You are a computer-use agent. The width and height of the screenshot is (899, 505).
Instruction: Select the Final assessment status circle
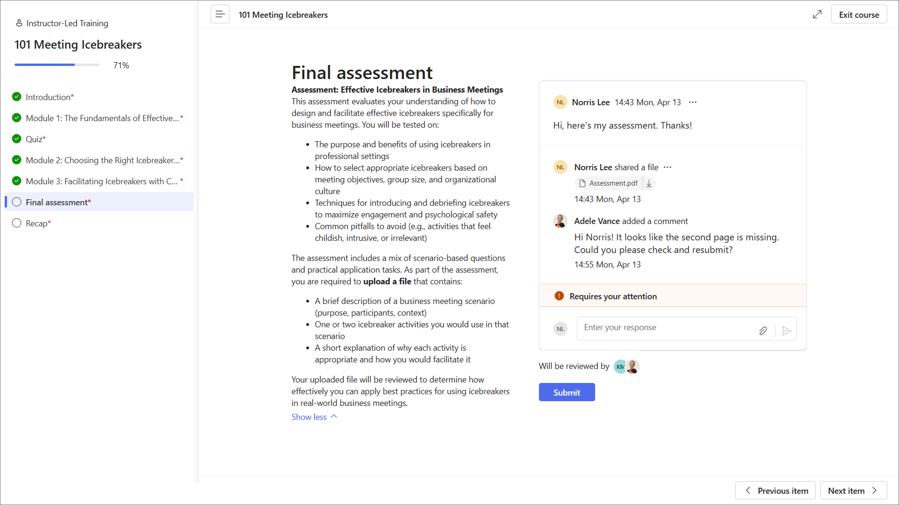point(17,202)
